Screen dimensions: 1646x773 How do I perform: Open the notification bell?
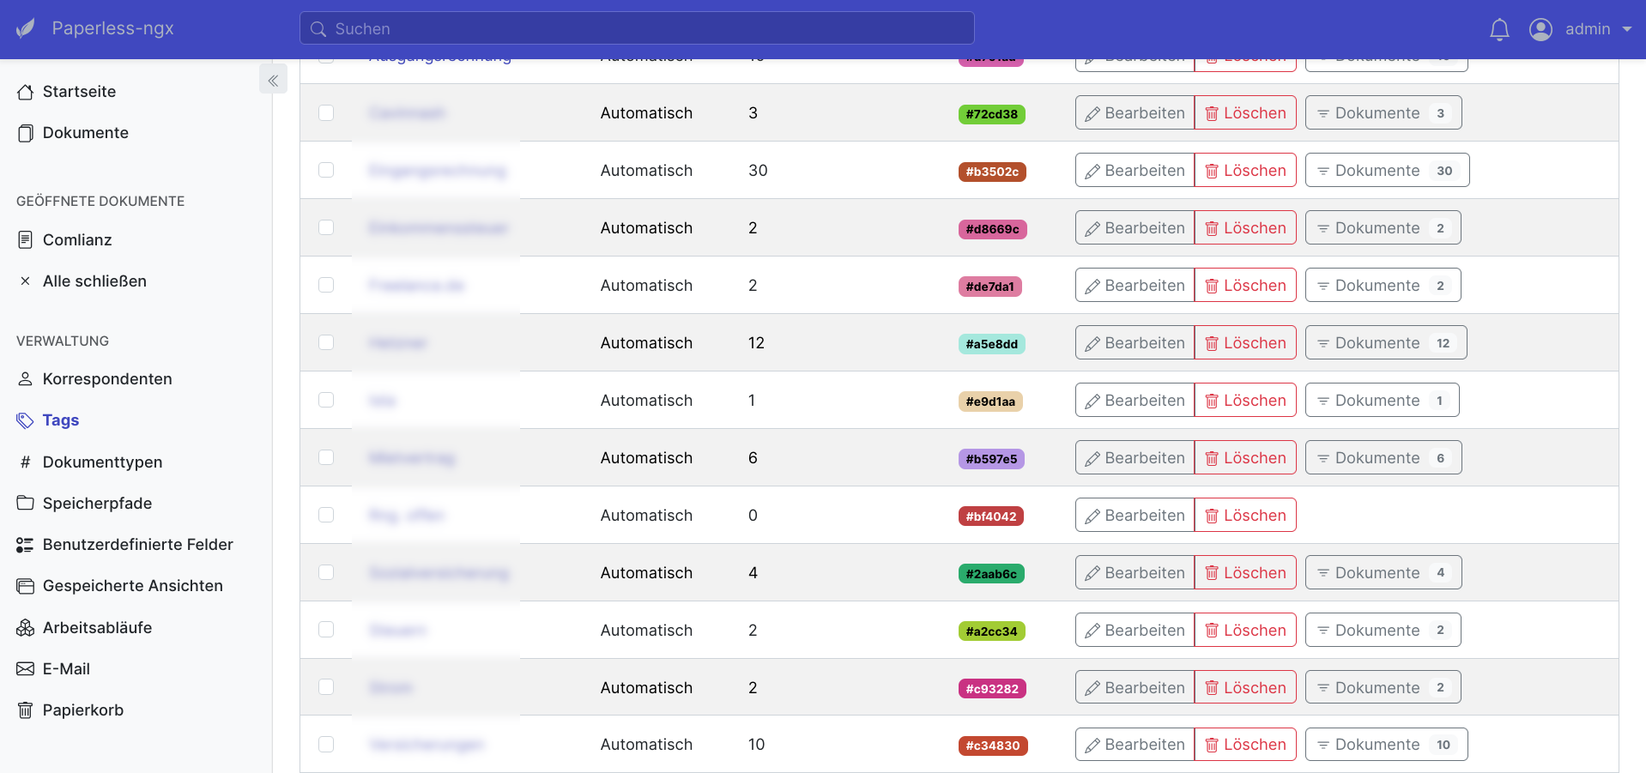pos(1499,28)
